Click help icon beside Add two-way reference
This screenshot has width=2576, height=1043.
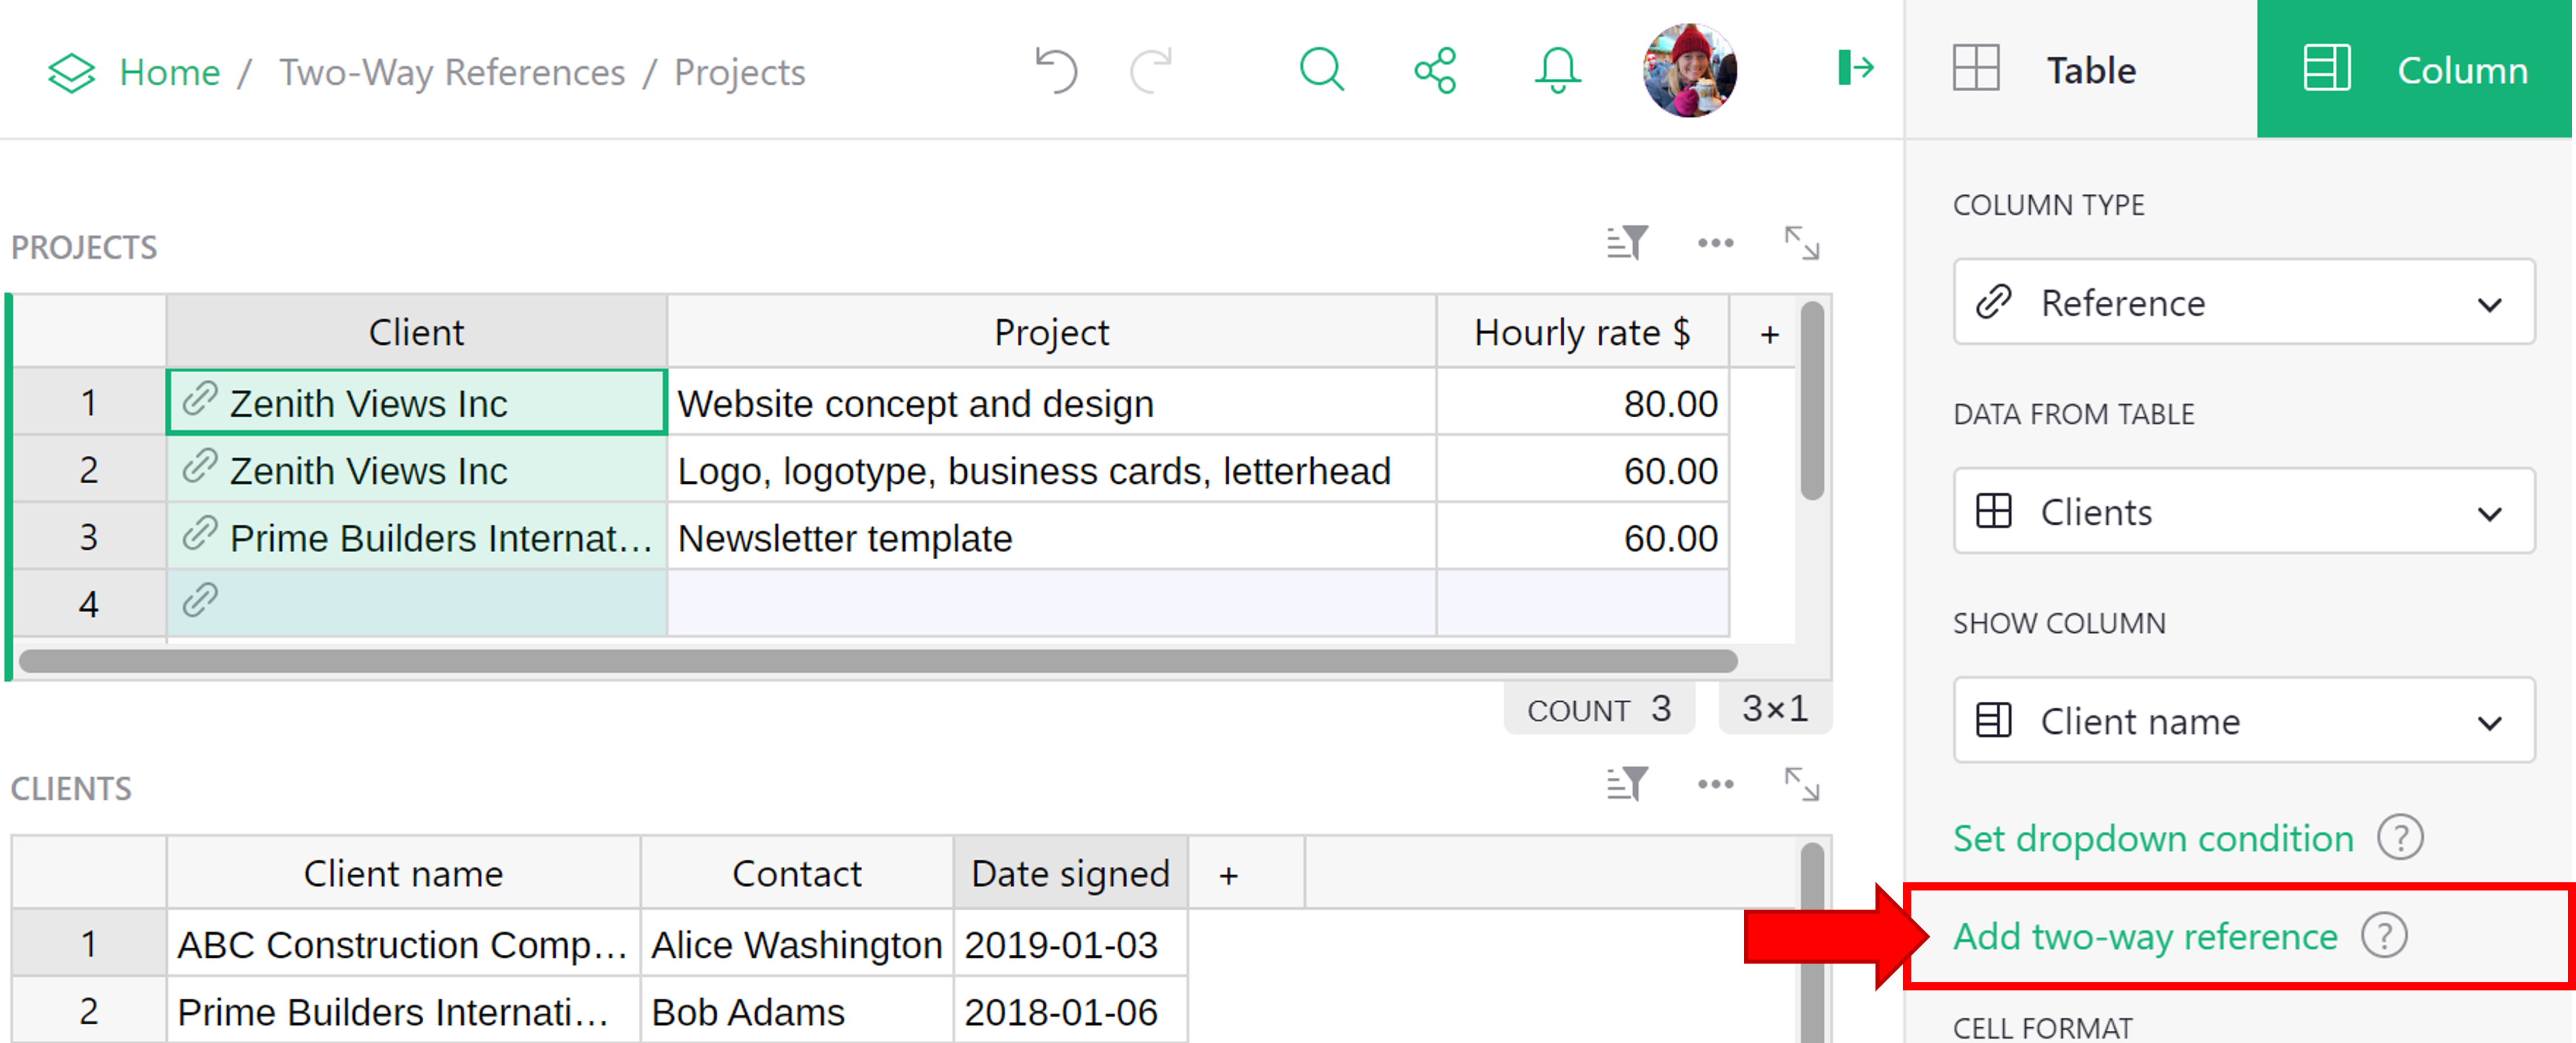(x=2385, y=937)
